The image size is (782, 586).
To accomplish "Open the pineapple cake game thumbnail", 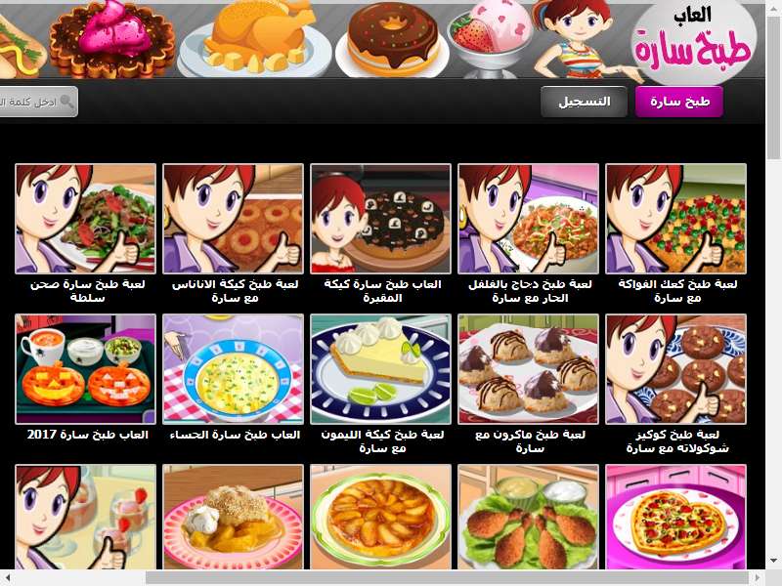I will click(233, 219).
